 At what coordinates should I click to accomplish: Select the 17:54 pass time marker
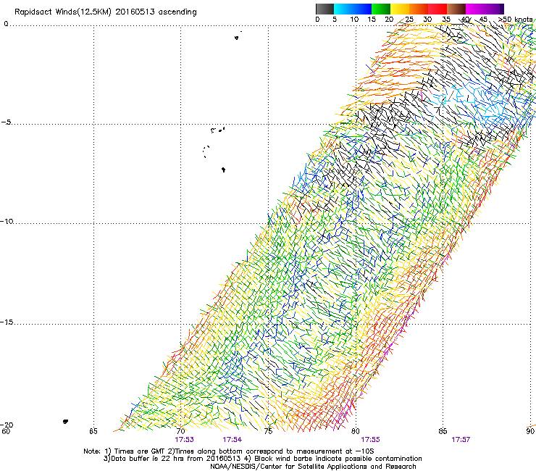click(x=232, y=440)
